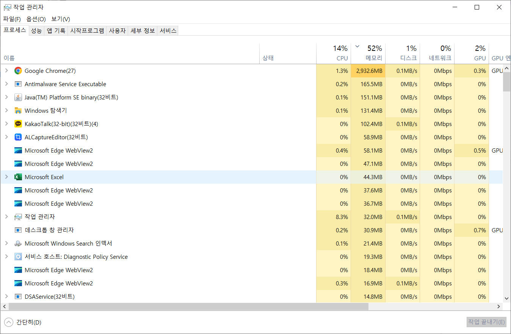511x334 pixels.
Task: Select the 프로세스 tab
Action: coord(15,30)
